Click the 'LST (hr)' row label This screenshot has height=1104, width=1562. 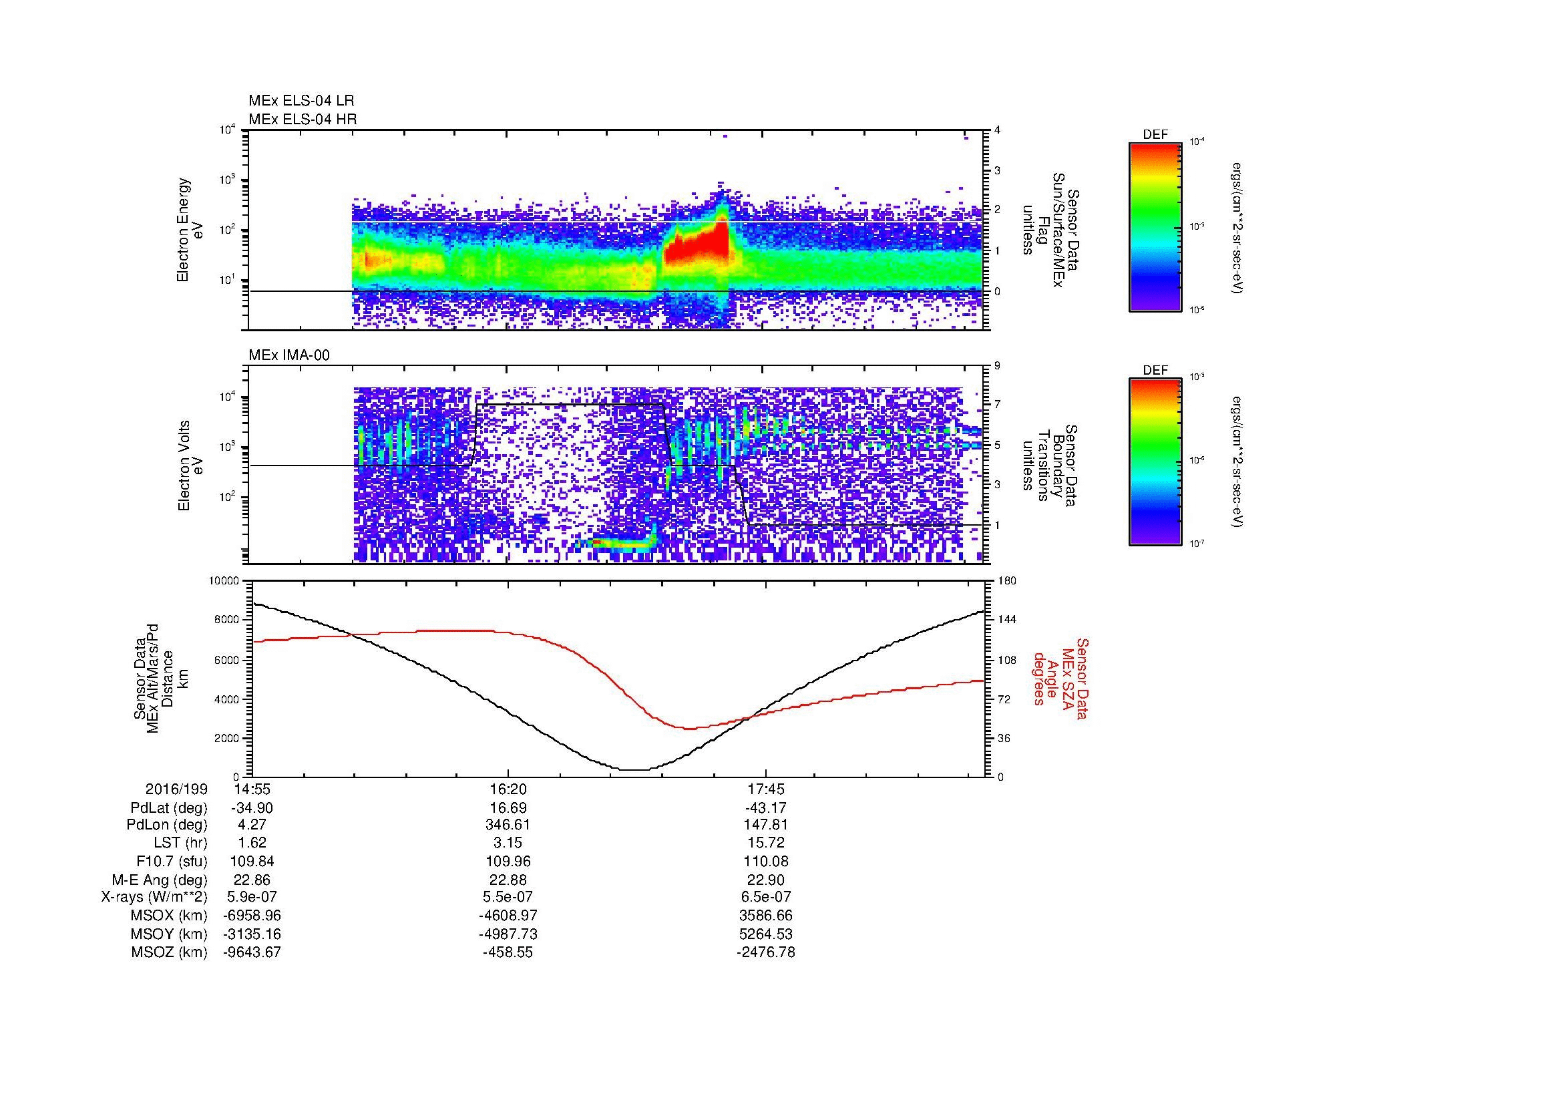coord(180,844)
